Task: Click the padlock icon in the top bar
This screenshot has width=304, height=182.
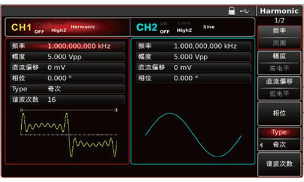Action: [x=232, y=11]
